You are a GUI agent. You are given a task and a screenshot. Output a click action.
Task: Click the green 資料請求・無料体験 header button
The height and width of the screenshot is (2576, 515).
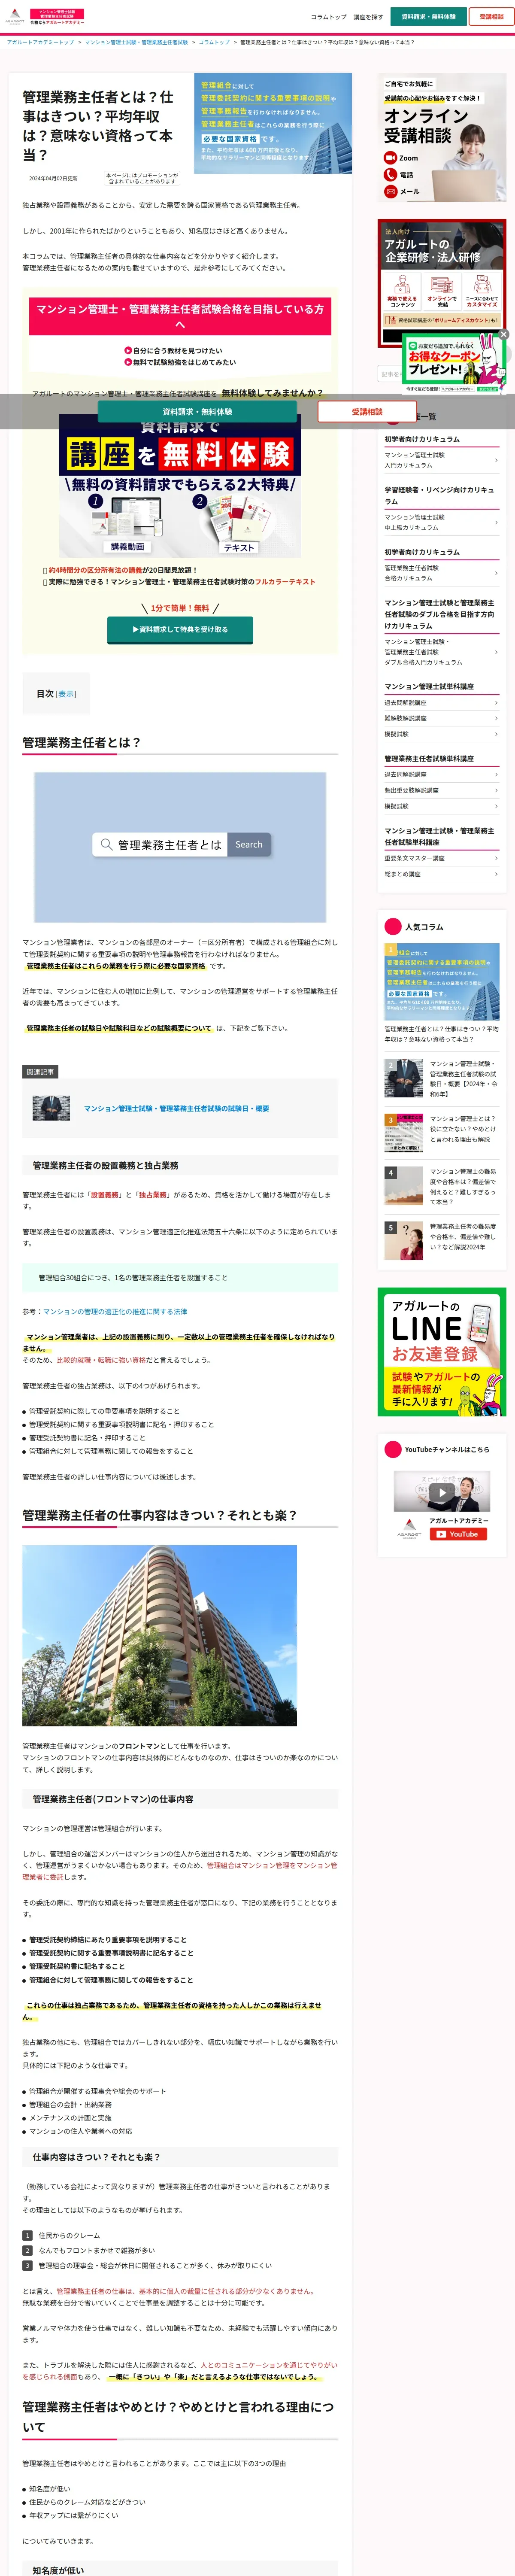428,17
